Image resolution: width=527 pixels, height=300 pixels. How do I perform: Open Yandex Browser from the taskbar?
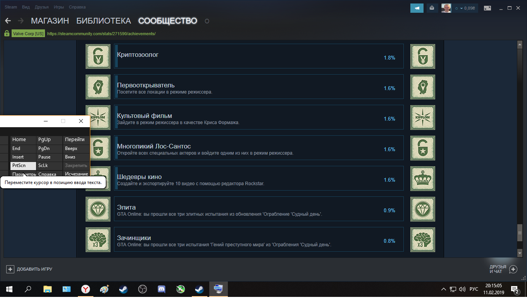click(x=86, y=289)
